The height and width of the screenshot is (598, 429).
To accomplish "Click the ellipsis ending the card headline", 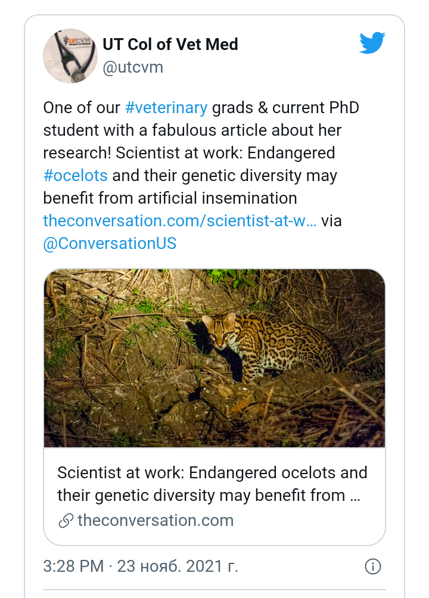I will 355,496.
